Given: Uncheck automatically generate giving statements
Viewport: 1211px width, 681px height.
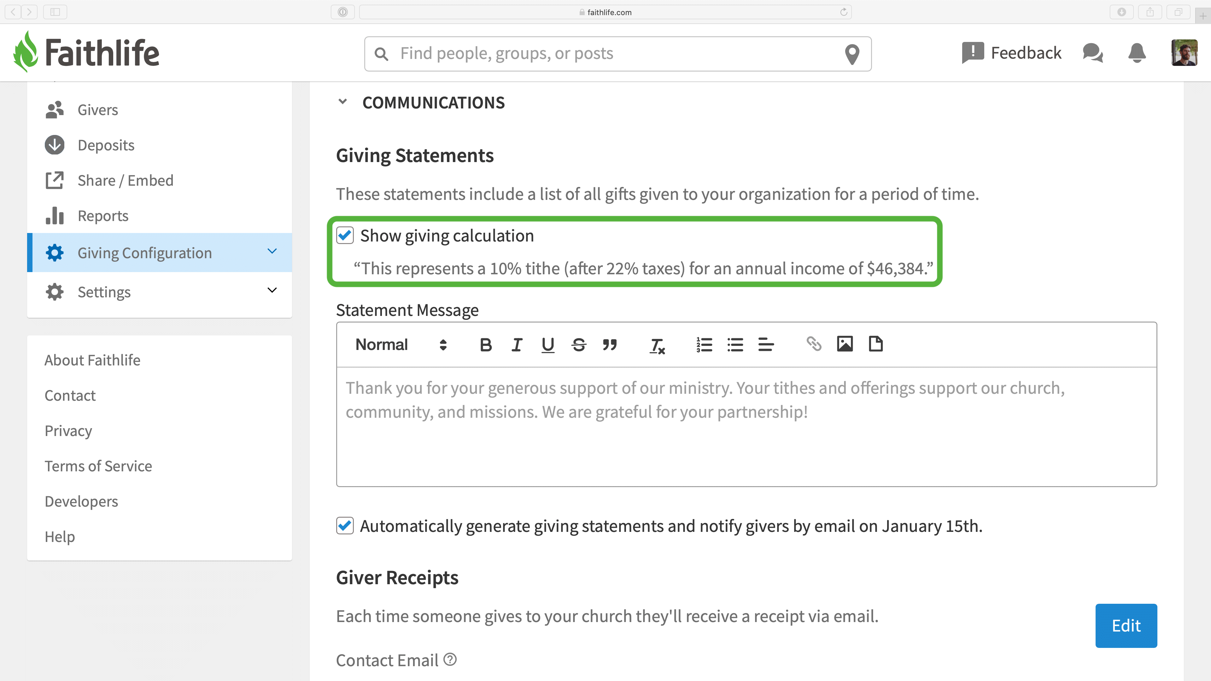Looking at the screenshot, I should click(345, 526).
